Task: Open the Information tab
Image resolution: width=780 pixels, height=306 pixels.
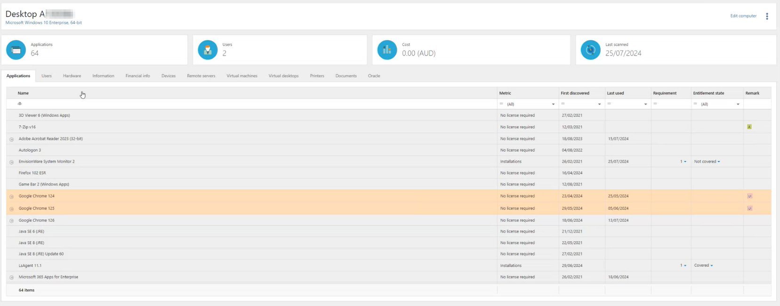Action: (103, 76)
